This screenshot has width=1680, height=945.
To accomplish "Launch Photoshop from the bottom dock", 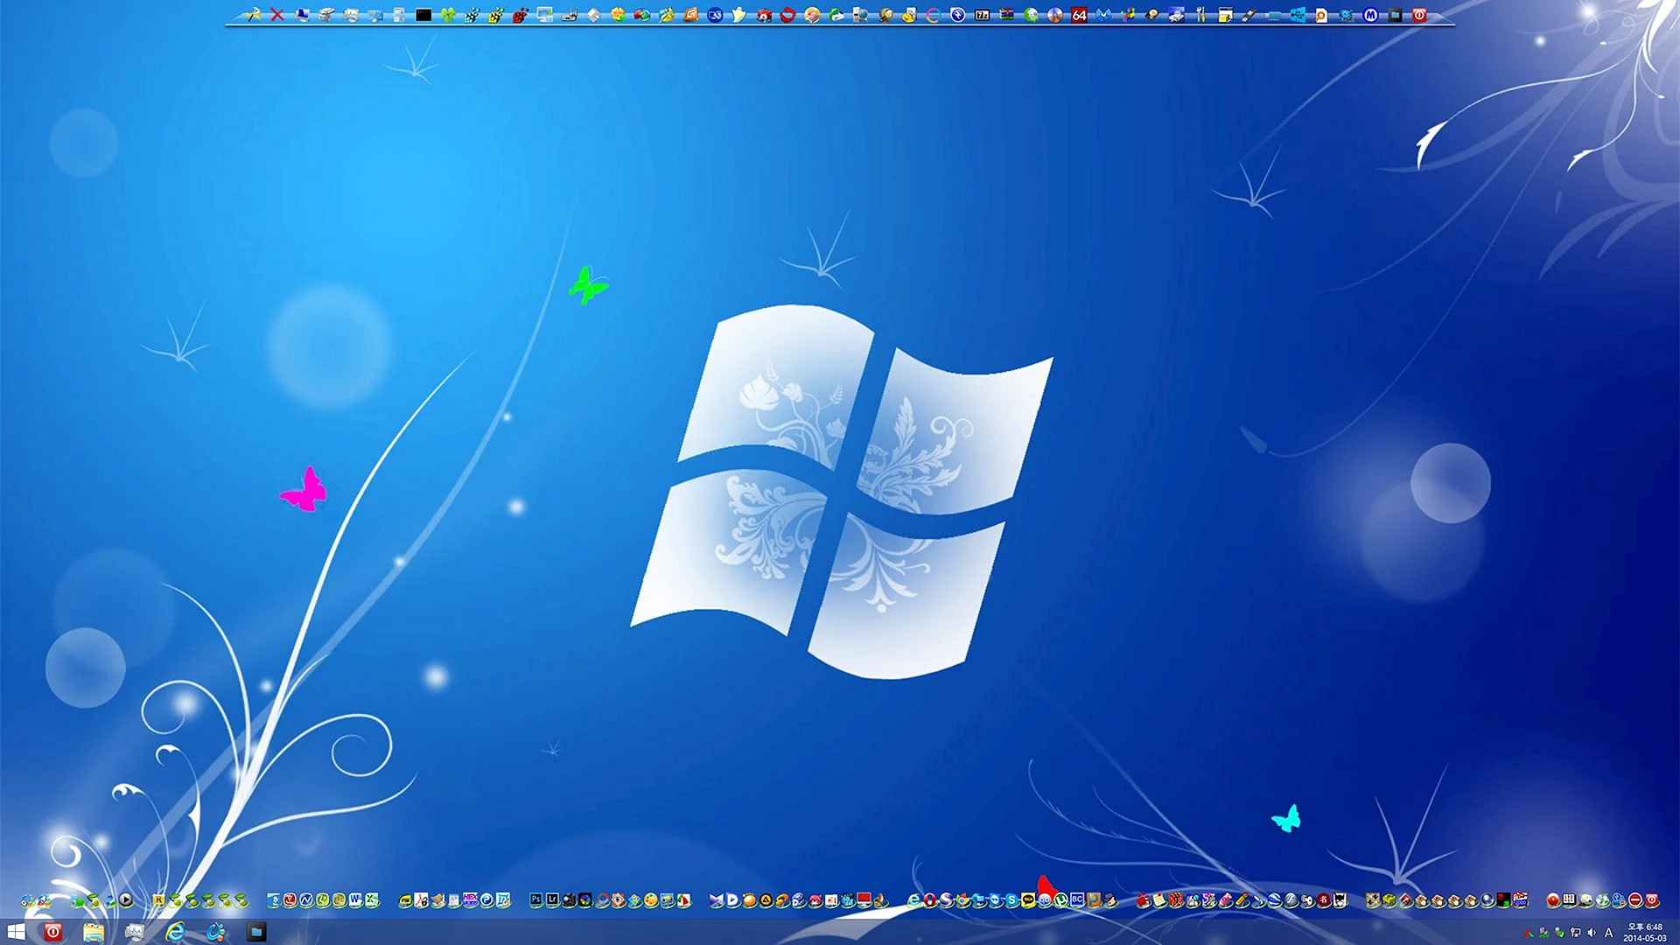I will click(x=535, y=899).
